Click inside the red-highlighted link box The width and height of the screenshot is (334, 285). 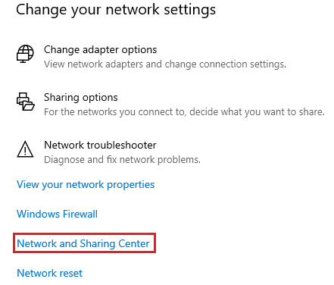pyautogui.click(x=84, y=243)
